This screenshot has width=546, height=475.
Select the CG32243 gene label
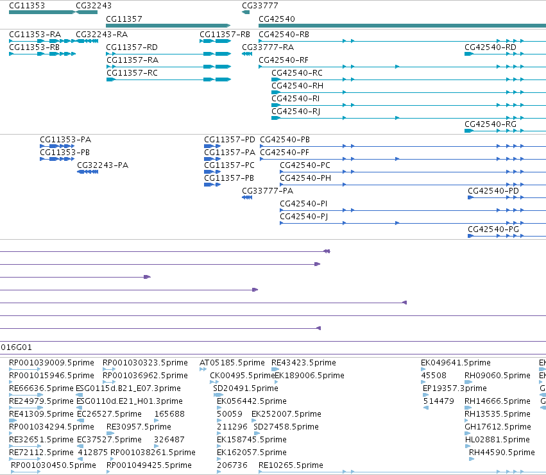coord(94,6)
